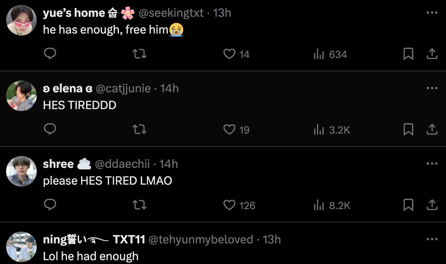Reply to the 'HES TIREDDD' tweet
Screen dimensions: 446x264
coord(50,130)
